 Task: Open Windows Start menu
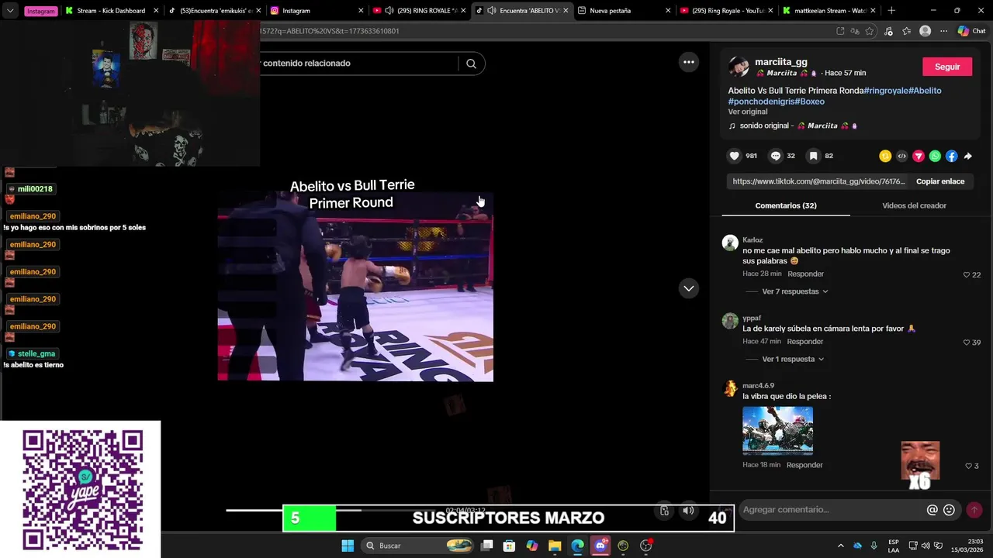[348, 546]
